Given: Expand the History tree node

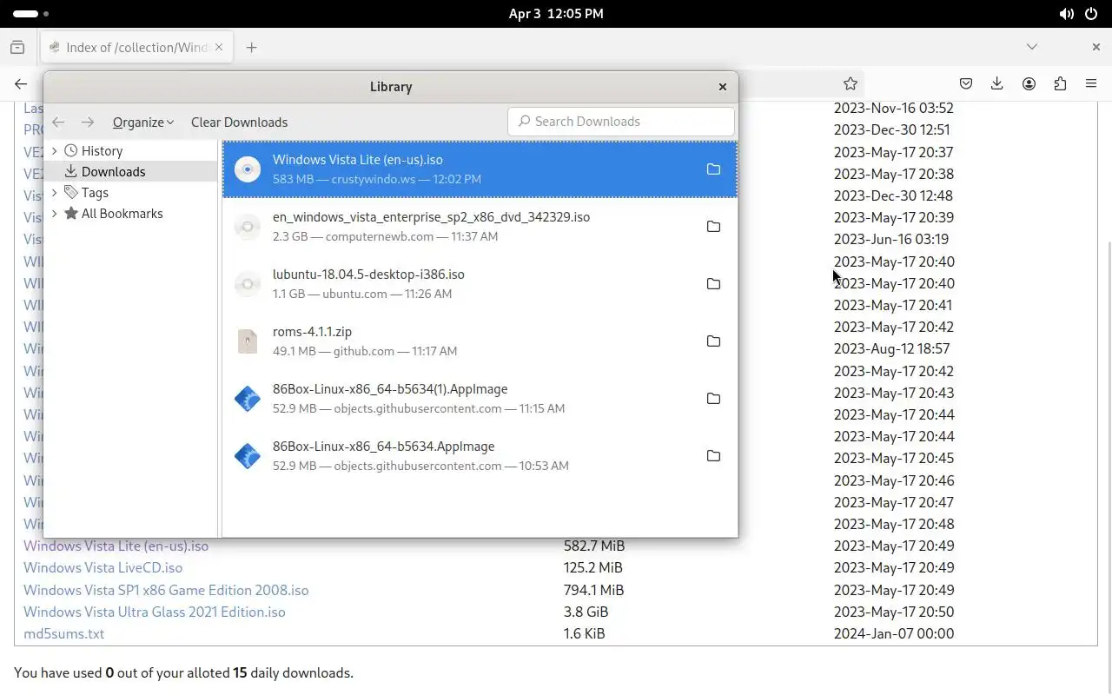Looking at the screenshot, I should coord(55,151).
